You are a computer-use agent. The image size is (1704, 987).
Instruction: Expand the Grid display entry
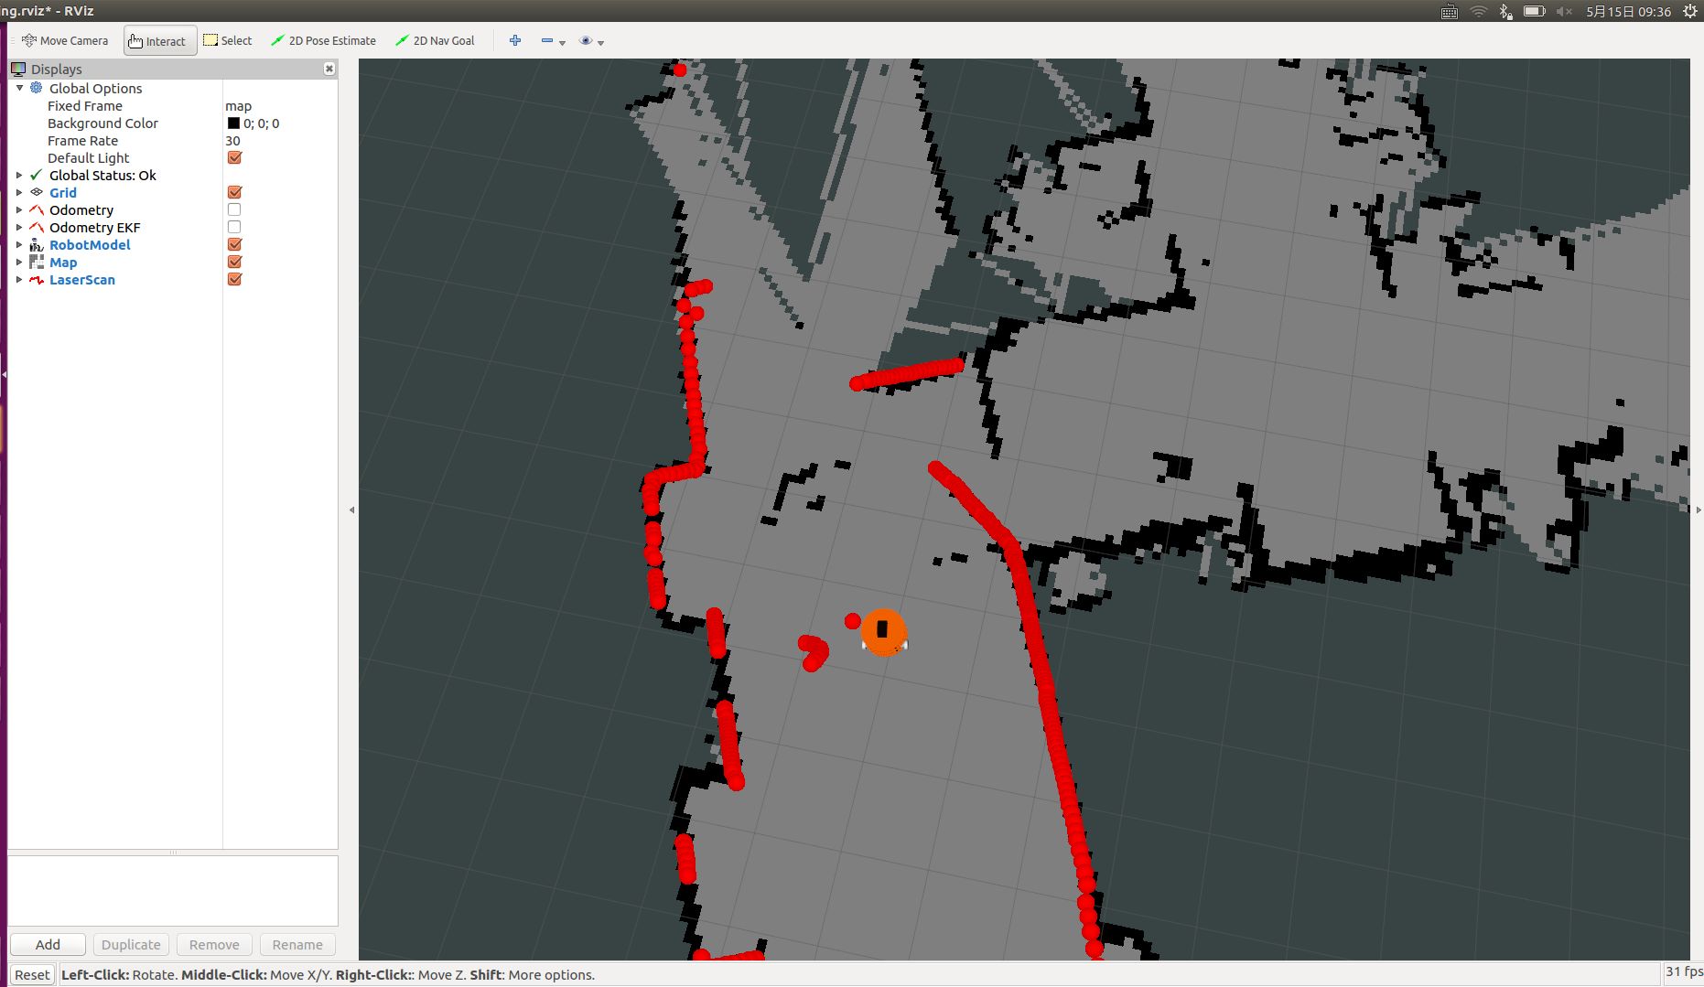(19, 192)
